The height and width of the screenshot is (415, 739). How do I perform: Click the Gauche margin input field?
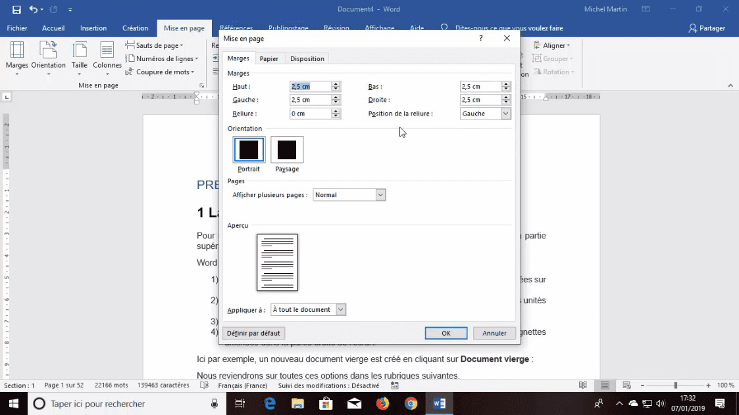[309, 100]
